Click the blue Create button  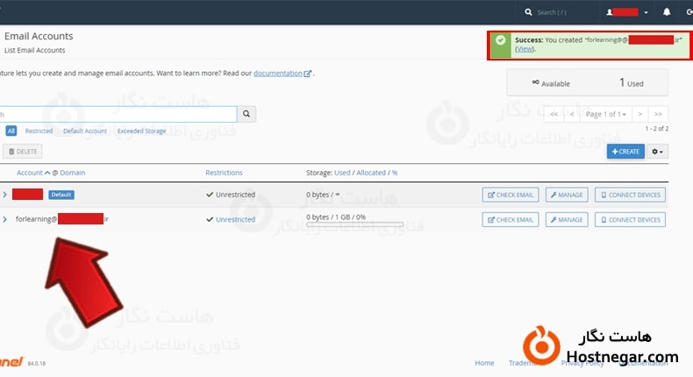[625, 152]
